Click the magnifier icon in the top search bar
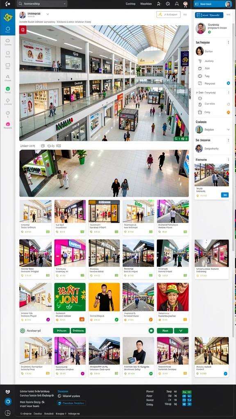Image resolution: width=236 pixels, height=419 pixels. pyautogui.click(x=20, y=4)
